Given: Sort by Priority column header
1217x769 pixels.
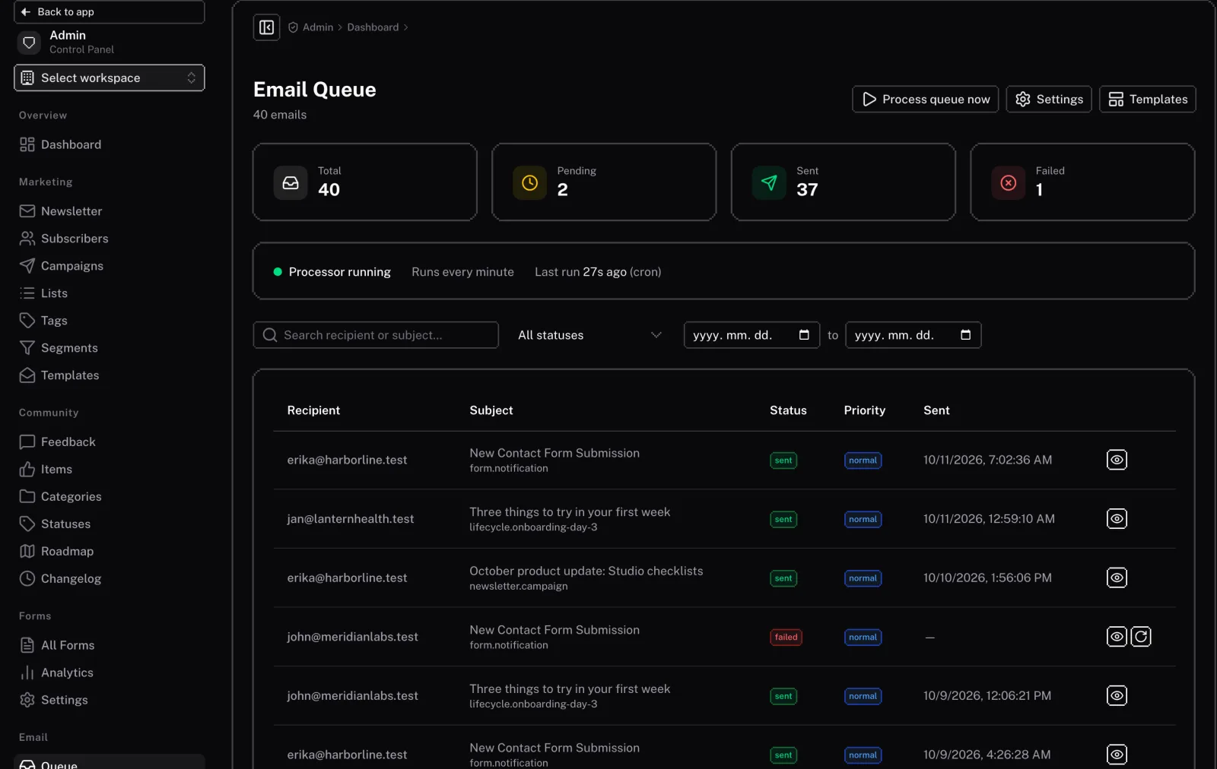Looking at the screenshot, I should 864,410.
